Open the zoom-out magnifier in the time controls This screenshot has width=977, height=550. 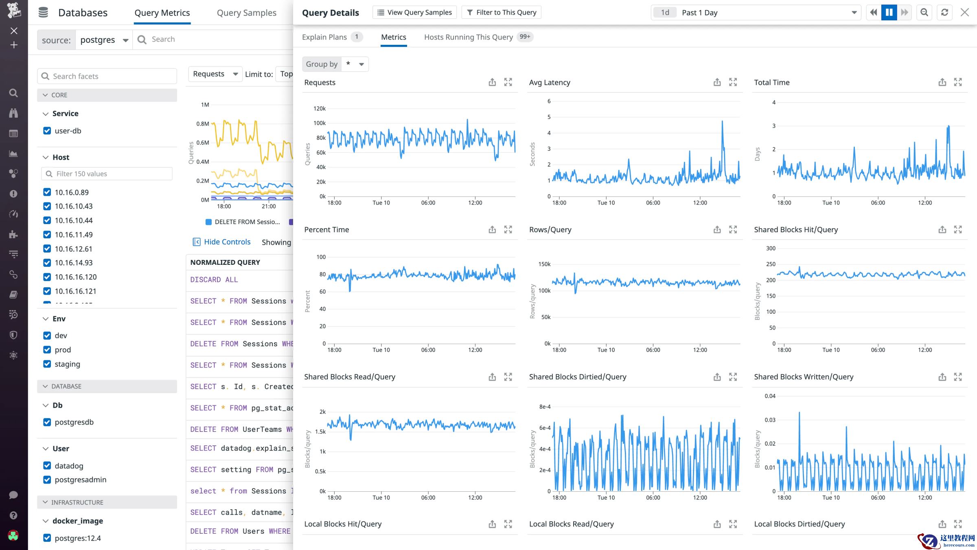pyautogui.click(x=924, y=13)
